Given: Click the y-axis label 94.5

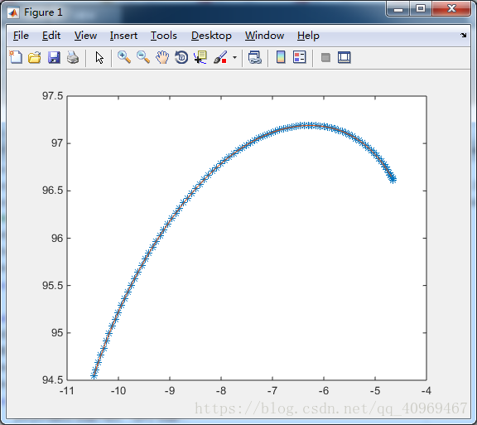Looking at the screenshot, I should pos(52,380).
